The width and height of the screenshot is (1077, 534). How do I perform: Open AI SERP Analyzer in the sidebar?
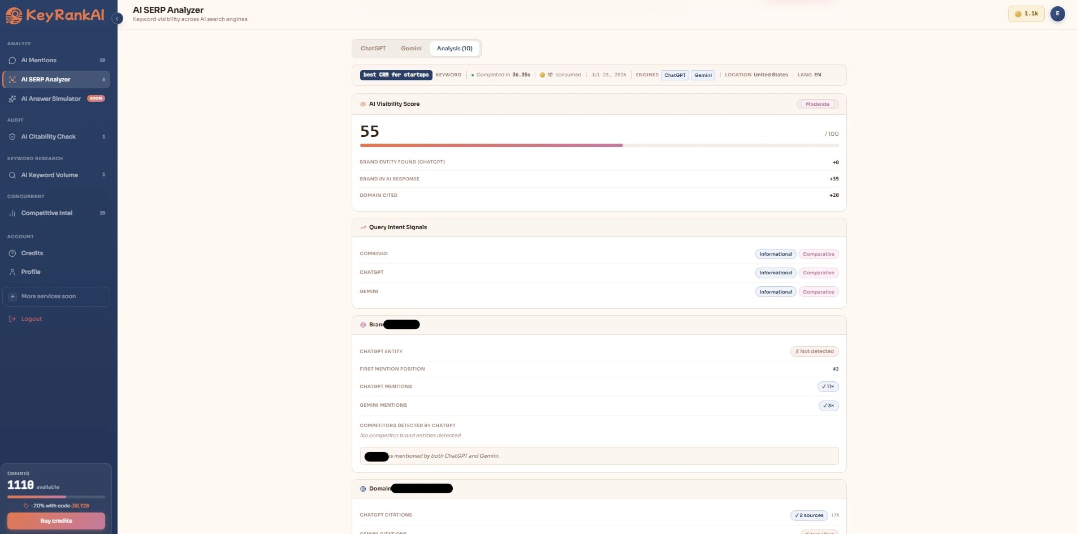click(x=56, y=80)
